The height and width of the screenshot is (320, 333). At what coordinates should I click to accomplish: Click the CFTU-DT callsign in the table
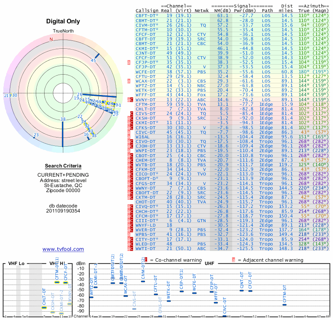tap(145, 76)
